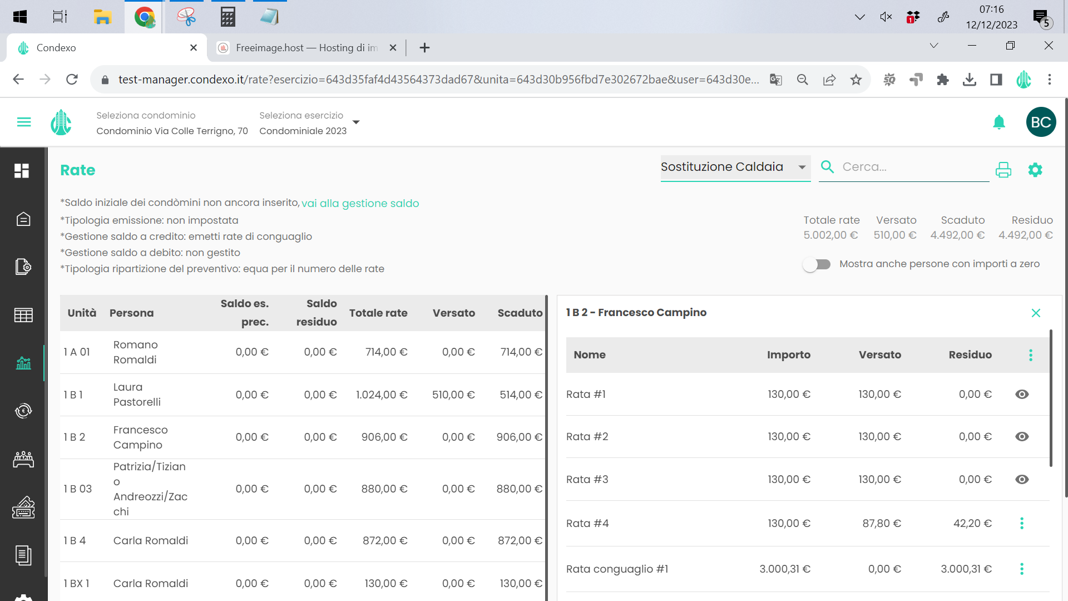Open the Rate settings gear icon

point(1035,169)
